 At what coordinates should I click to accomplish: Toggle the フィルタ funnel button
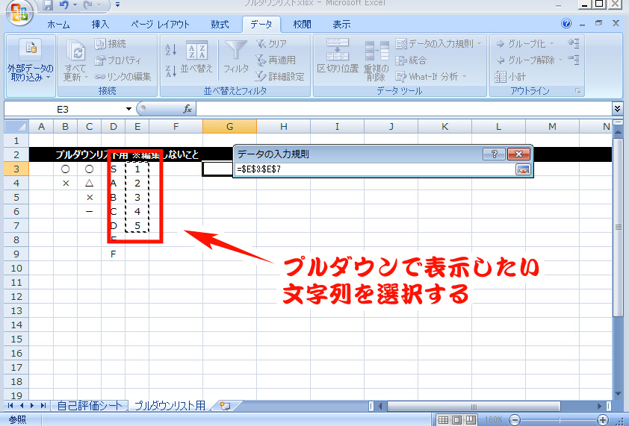236,57
